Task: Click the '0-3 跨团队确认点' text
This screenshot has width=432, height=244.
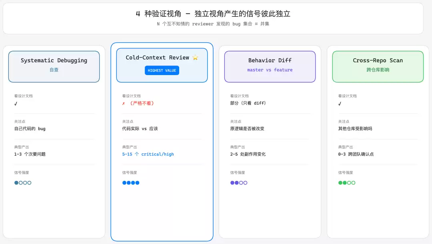Action: (x=356, y=154)
